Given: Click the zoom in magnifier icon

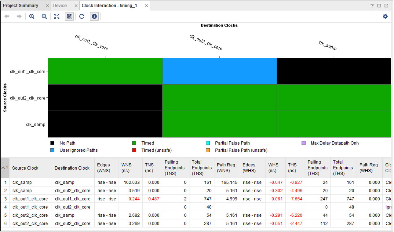Looking at the screenshot, I should pyautogui.click(x=31, y=16).
